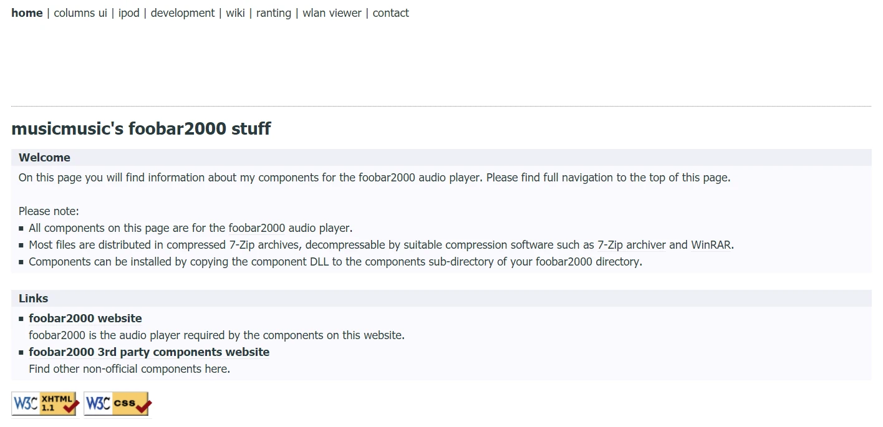Open the contact page
Screen dimensions: 883x427
[x=390, y=13]
